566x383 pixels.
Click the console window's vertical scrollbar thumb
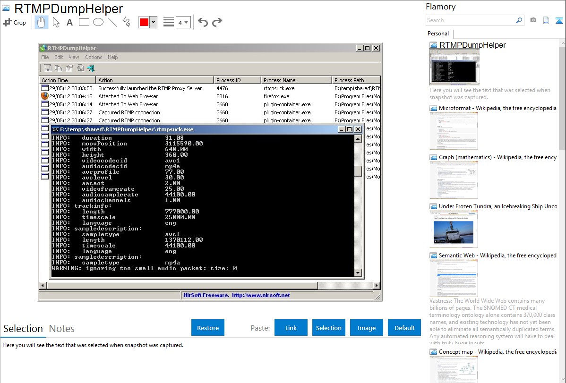tap(358, 171)
